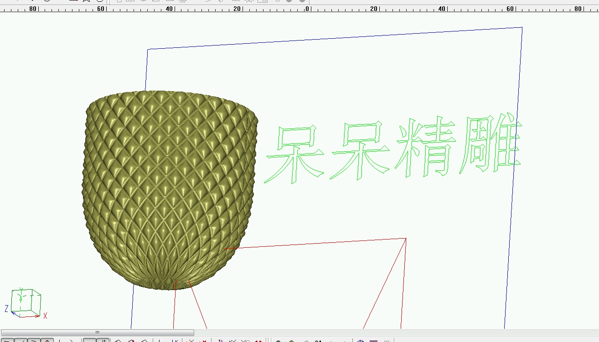Click the green XYZ axis orientation cube
Screen dimensions: 599x342
26,302
